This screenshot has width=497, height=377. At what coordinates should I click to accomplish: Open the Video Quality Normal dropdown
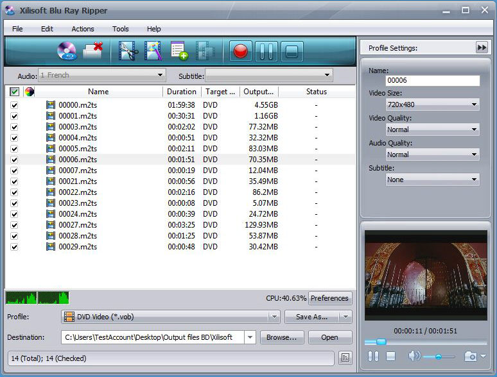pos(432,130)
